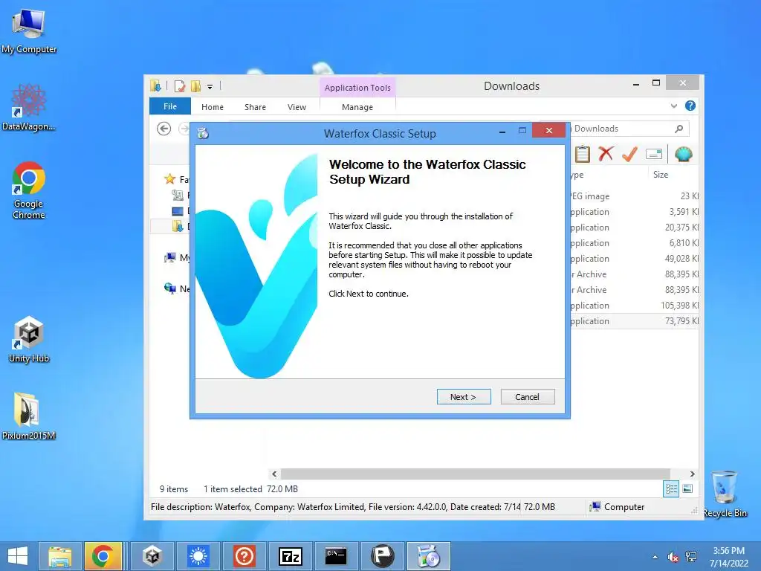
Task: Open the orange question mark taskbar app
Action: click(244, 556)
